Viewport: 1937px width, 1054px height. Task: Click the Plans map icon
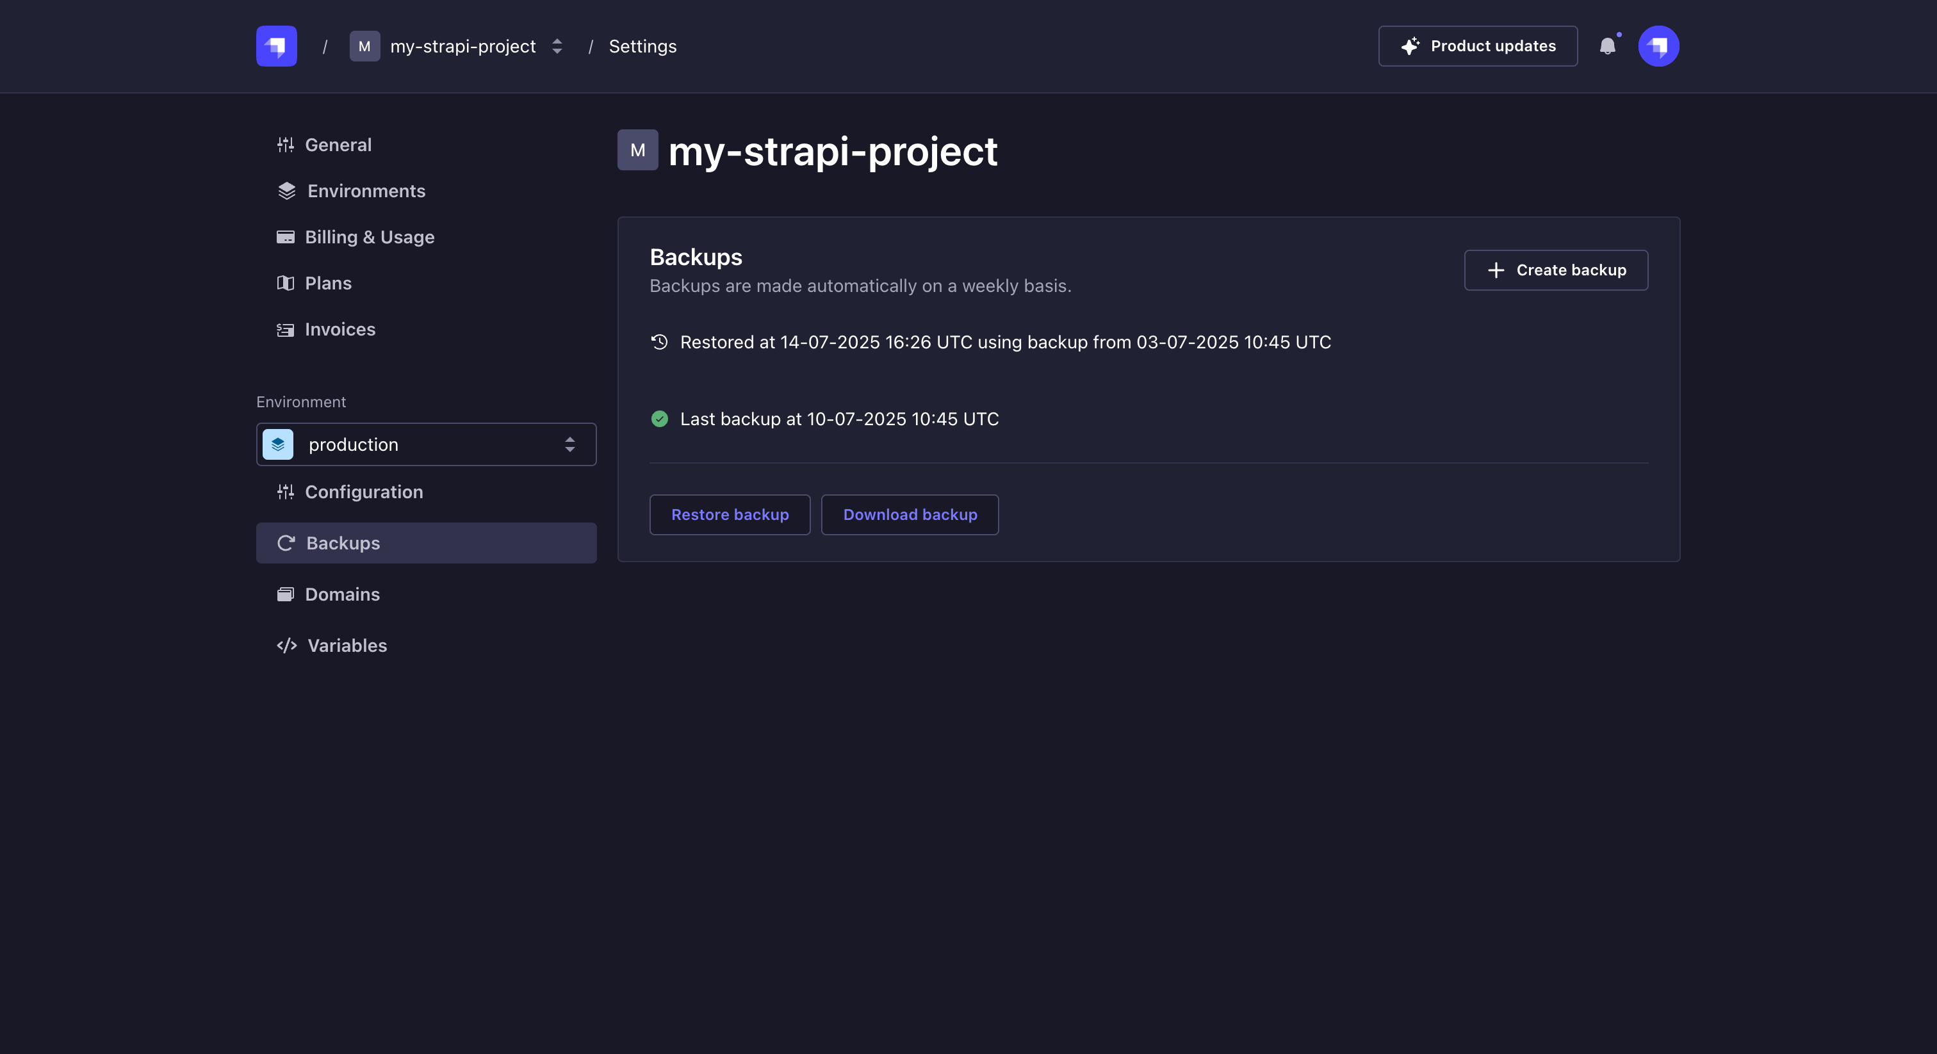(285, 284)
